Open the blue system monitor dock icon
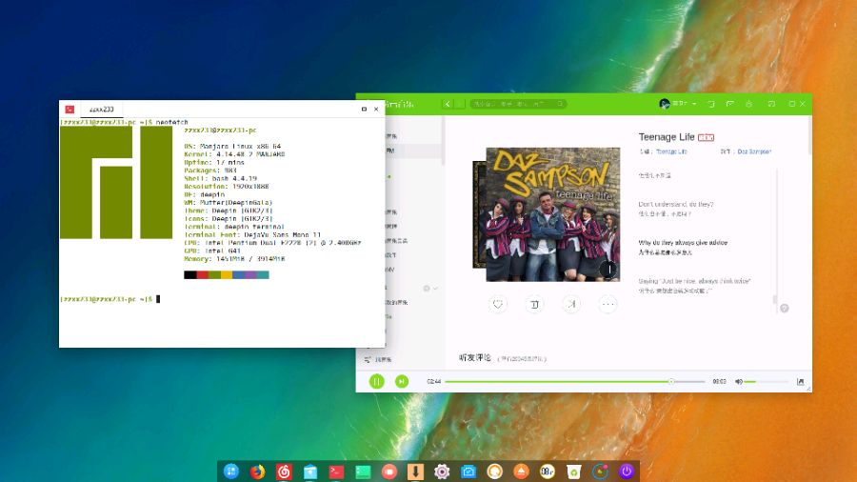 pyautogui.click(x=468, y=472)
